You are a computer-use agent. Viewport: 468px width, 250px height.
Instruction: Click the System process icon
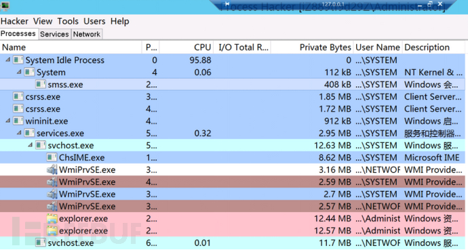29,72
